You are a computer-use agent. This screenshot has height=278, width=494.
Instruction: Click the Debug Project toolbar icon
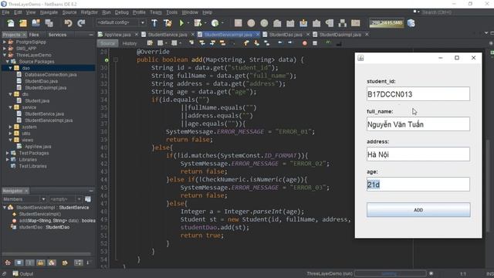198,23
